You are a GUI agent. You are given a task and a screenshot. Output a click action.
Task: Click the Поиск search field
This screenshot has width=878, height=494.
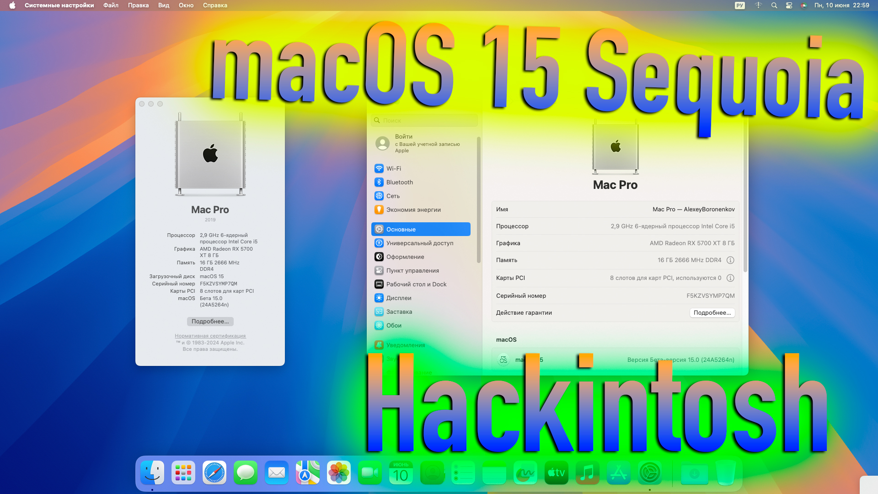[x=424, y=120]
